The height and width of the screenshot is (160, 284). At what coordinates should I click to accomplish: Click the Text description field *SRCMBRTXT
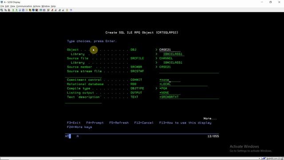[189, 97]
